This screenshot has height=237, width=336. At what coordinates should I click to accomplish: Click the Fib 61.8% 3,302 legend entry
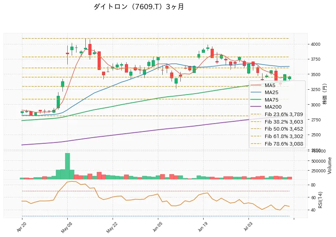tap(277, 136)
